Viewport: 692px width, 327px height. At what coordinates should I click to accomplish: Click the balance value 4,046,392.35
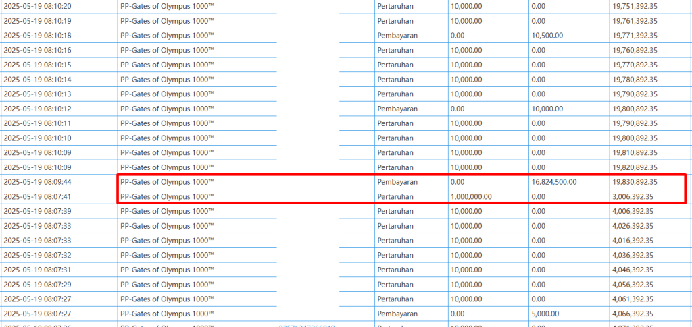point(633,270)
